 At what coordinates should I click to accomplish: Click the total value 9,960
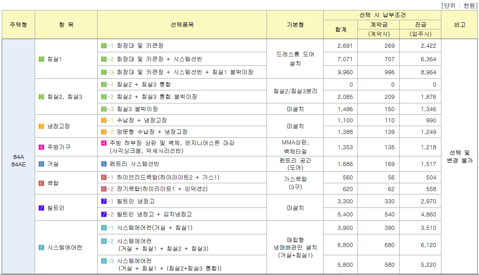pyautogui.click(x=345, y=72)
